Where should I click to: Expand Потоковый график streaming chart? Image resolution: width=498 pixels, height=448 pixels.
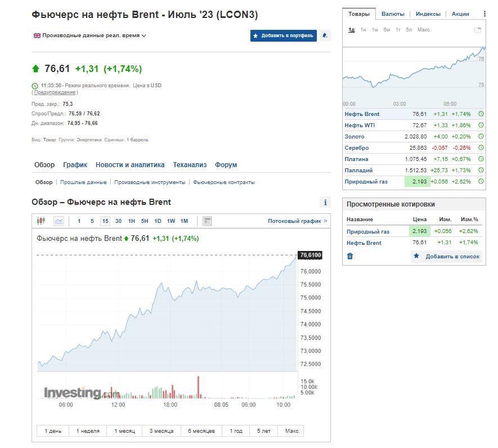(x=297, y=221)
